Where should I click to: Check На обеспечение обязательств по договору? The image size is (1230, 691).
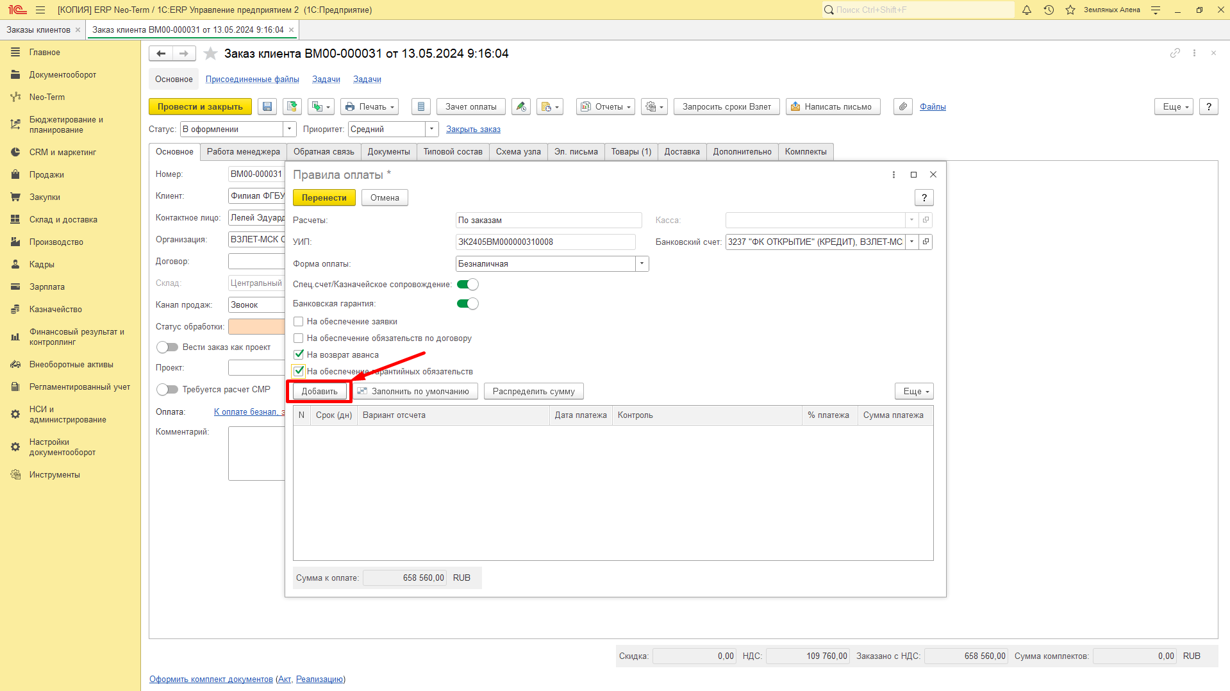click(x=299, y=338)
